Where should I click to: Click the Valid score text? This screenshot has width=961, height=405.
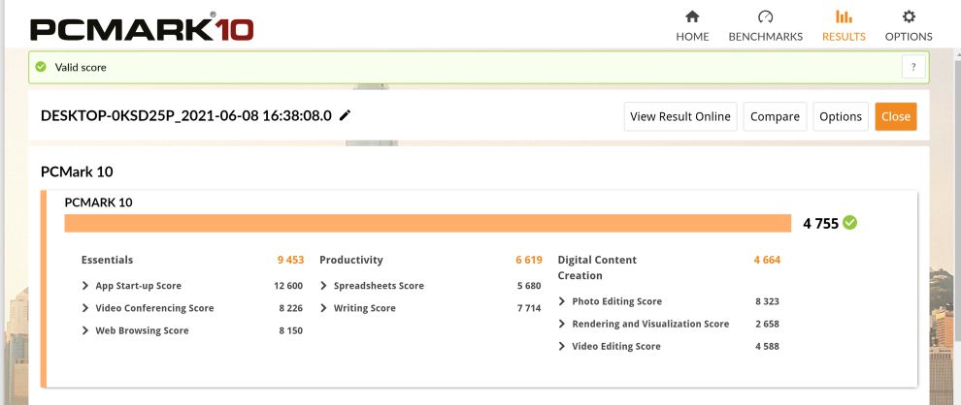click(x=81, y=67)
